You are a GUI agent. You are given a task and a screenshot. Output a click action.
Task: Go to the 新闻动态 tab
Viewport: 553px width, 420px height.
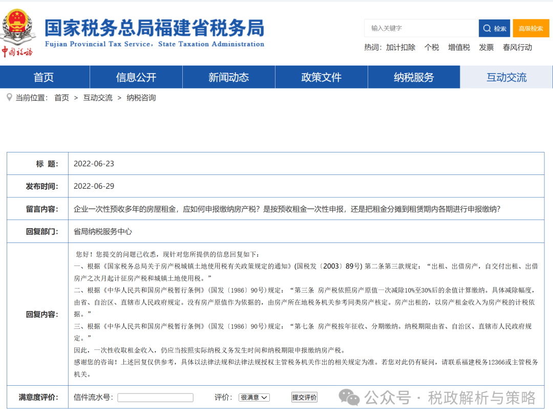click(x=228, y=77)
